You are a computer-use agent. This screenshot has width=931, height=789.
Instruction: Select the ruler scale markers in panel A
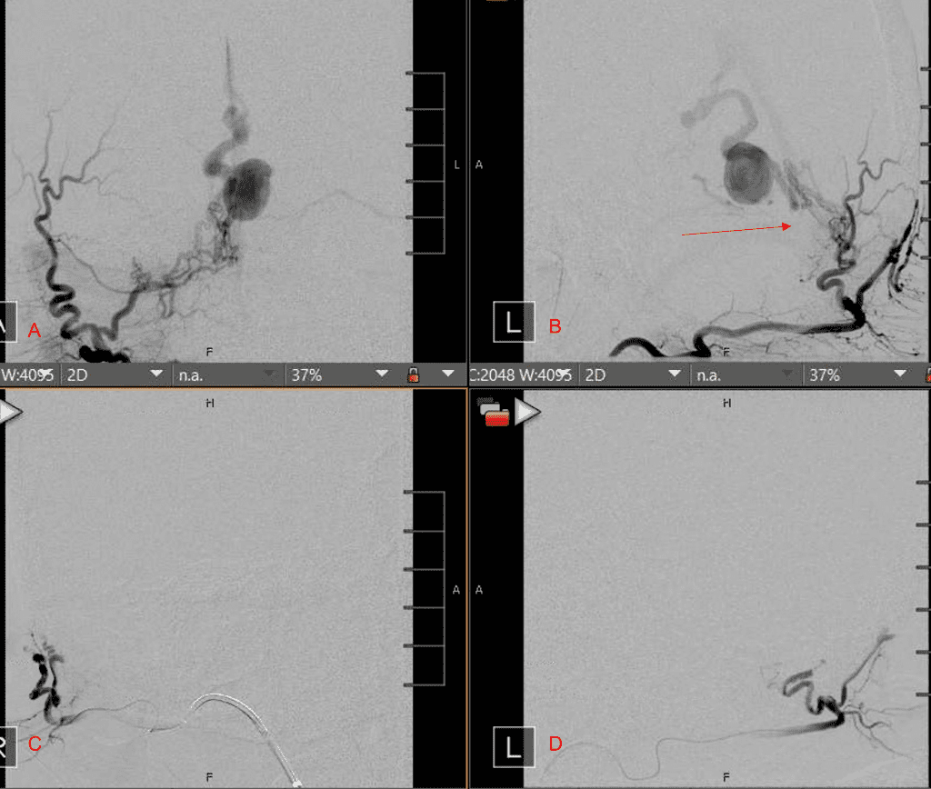427,159
